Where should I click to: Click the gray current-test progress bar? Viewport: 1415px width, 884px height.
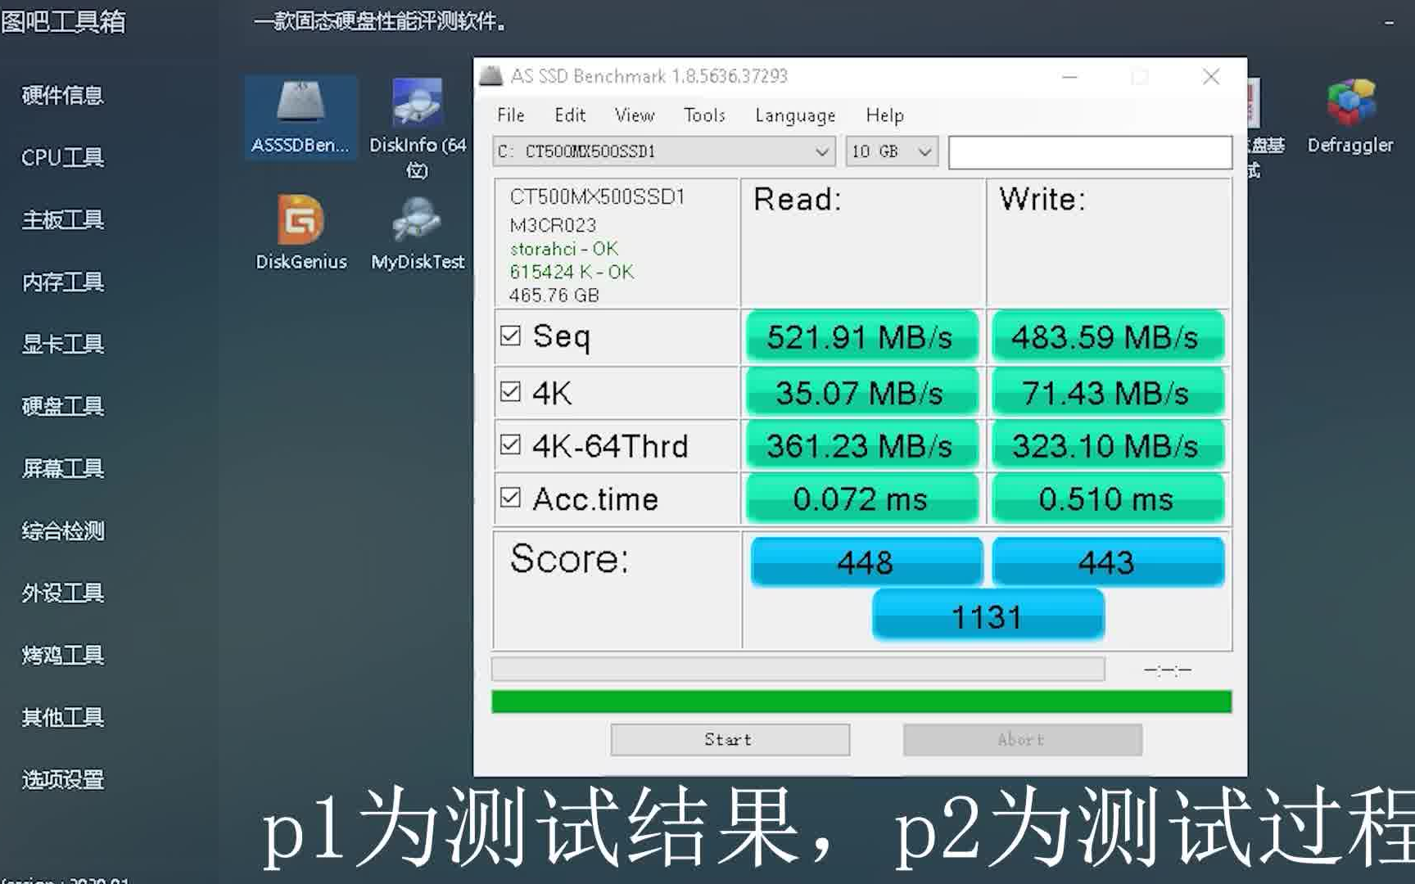tap(798, 670)
